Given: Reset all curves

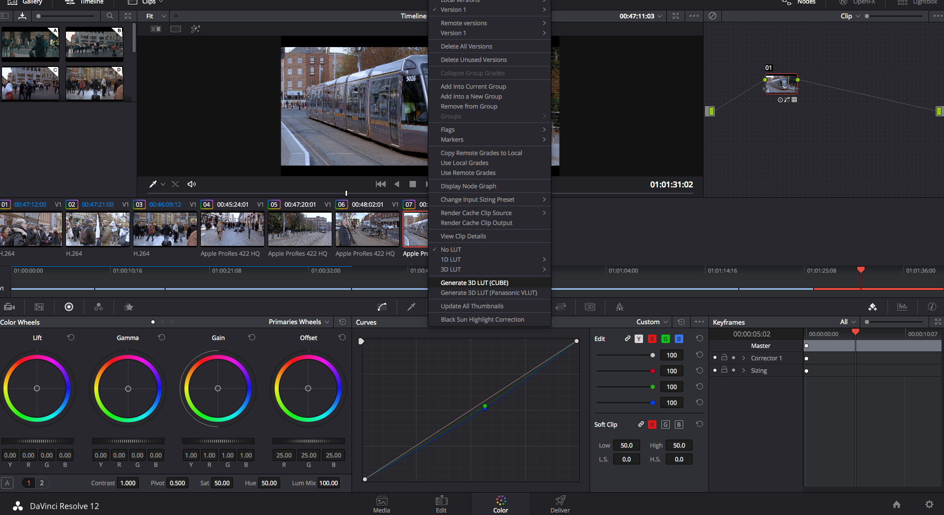Looking at the screenshot, I should [681, 322].
